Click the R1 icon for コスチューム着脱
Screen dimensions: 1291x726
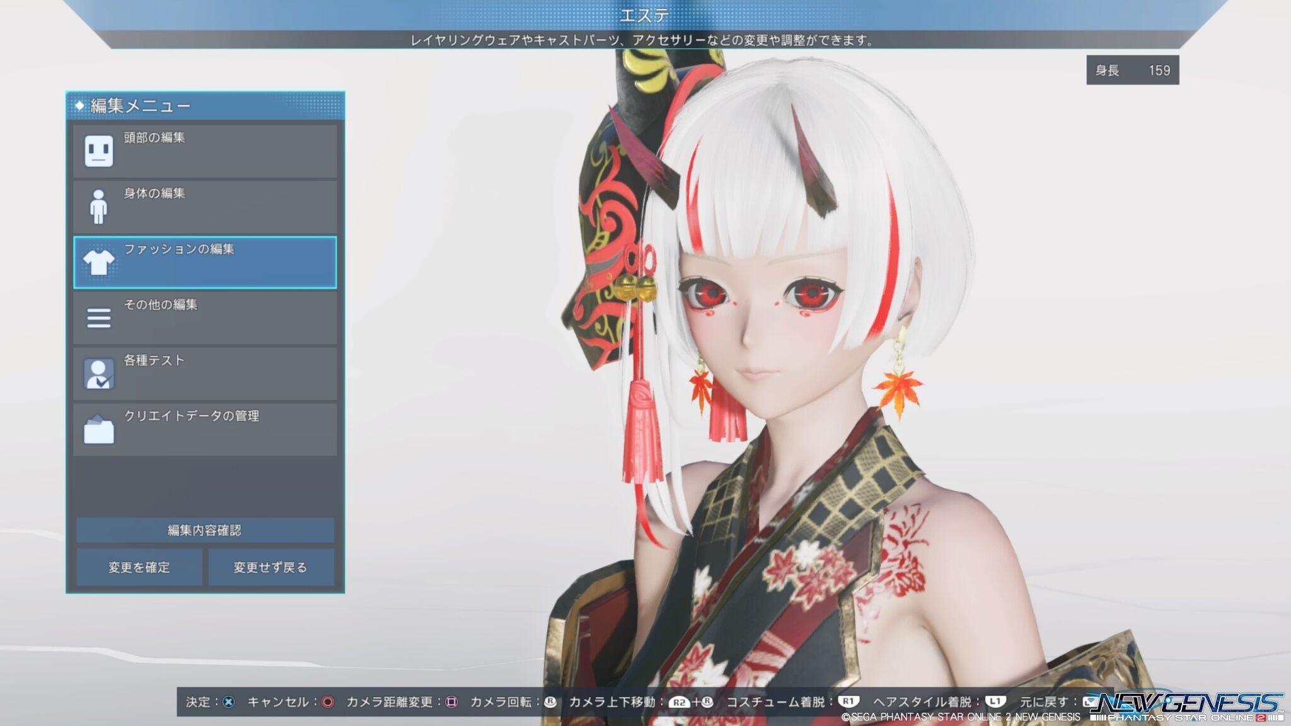click(848, 701)
